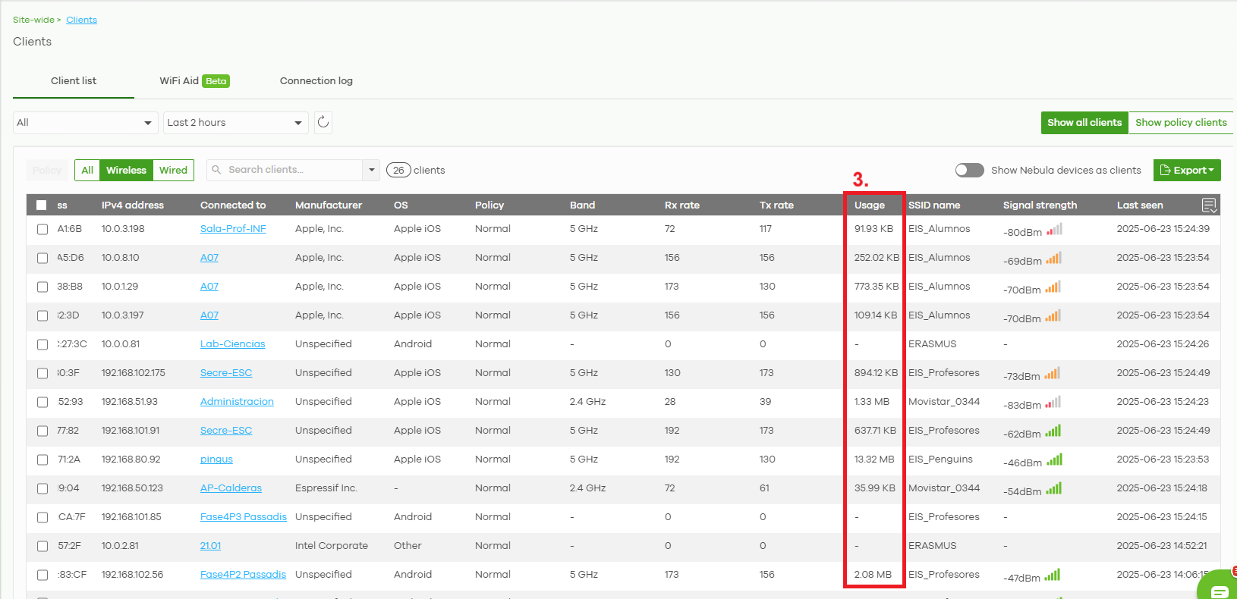Open the Last 2 hours time dropdown
This screenshot has height=599, width=1237.
pos(236,123)
